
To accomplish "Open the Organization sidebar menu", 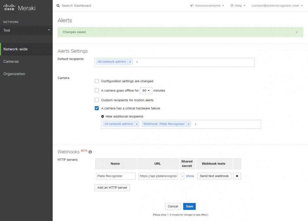I will 26,74.
